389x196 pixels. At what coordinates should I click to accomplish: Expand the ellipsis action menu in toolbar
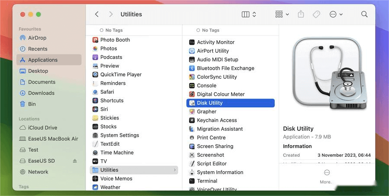pos(336,14)
